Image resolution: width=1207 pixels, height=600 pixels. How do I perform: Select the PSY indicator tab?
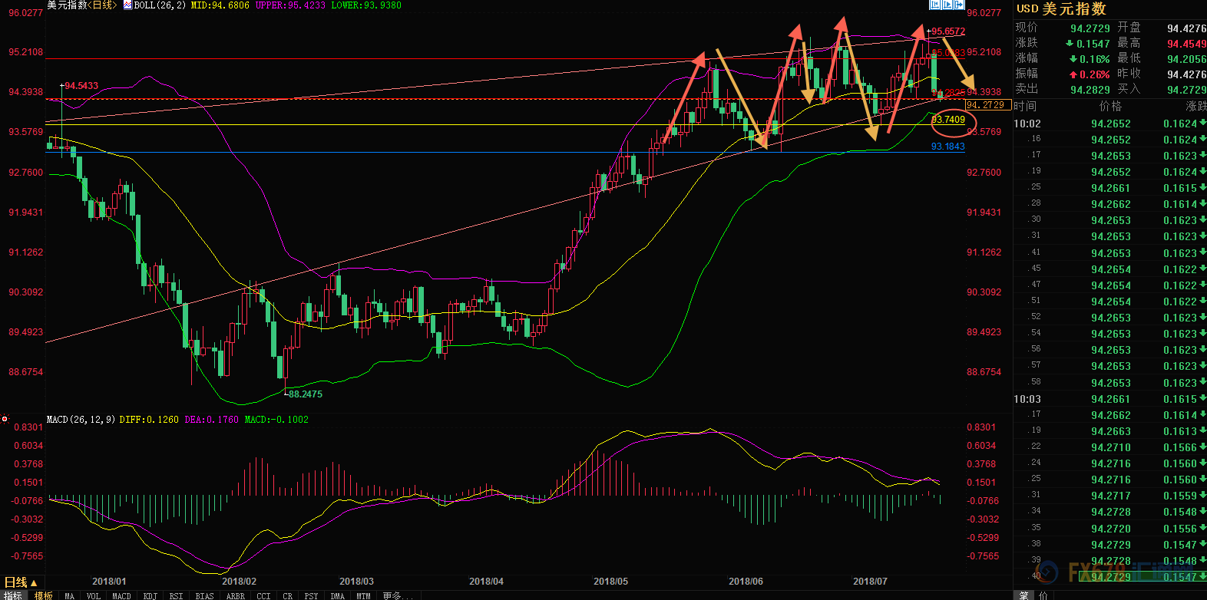[311, 595]
